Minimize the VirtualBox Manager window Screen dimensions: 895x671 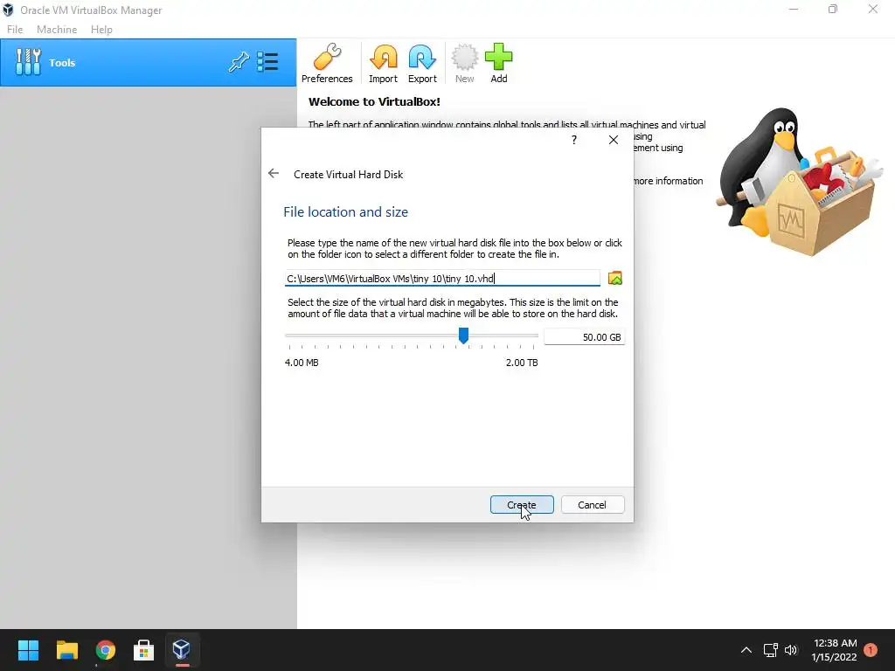(794, 9)
